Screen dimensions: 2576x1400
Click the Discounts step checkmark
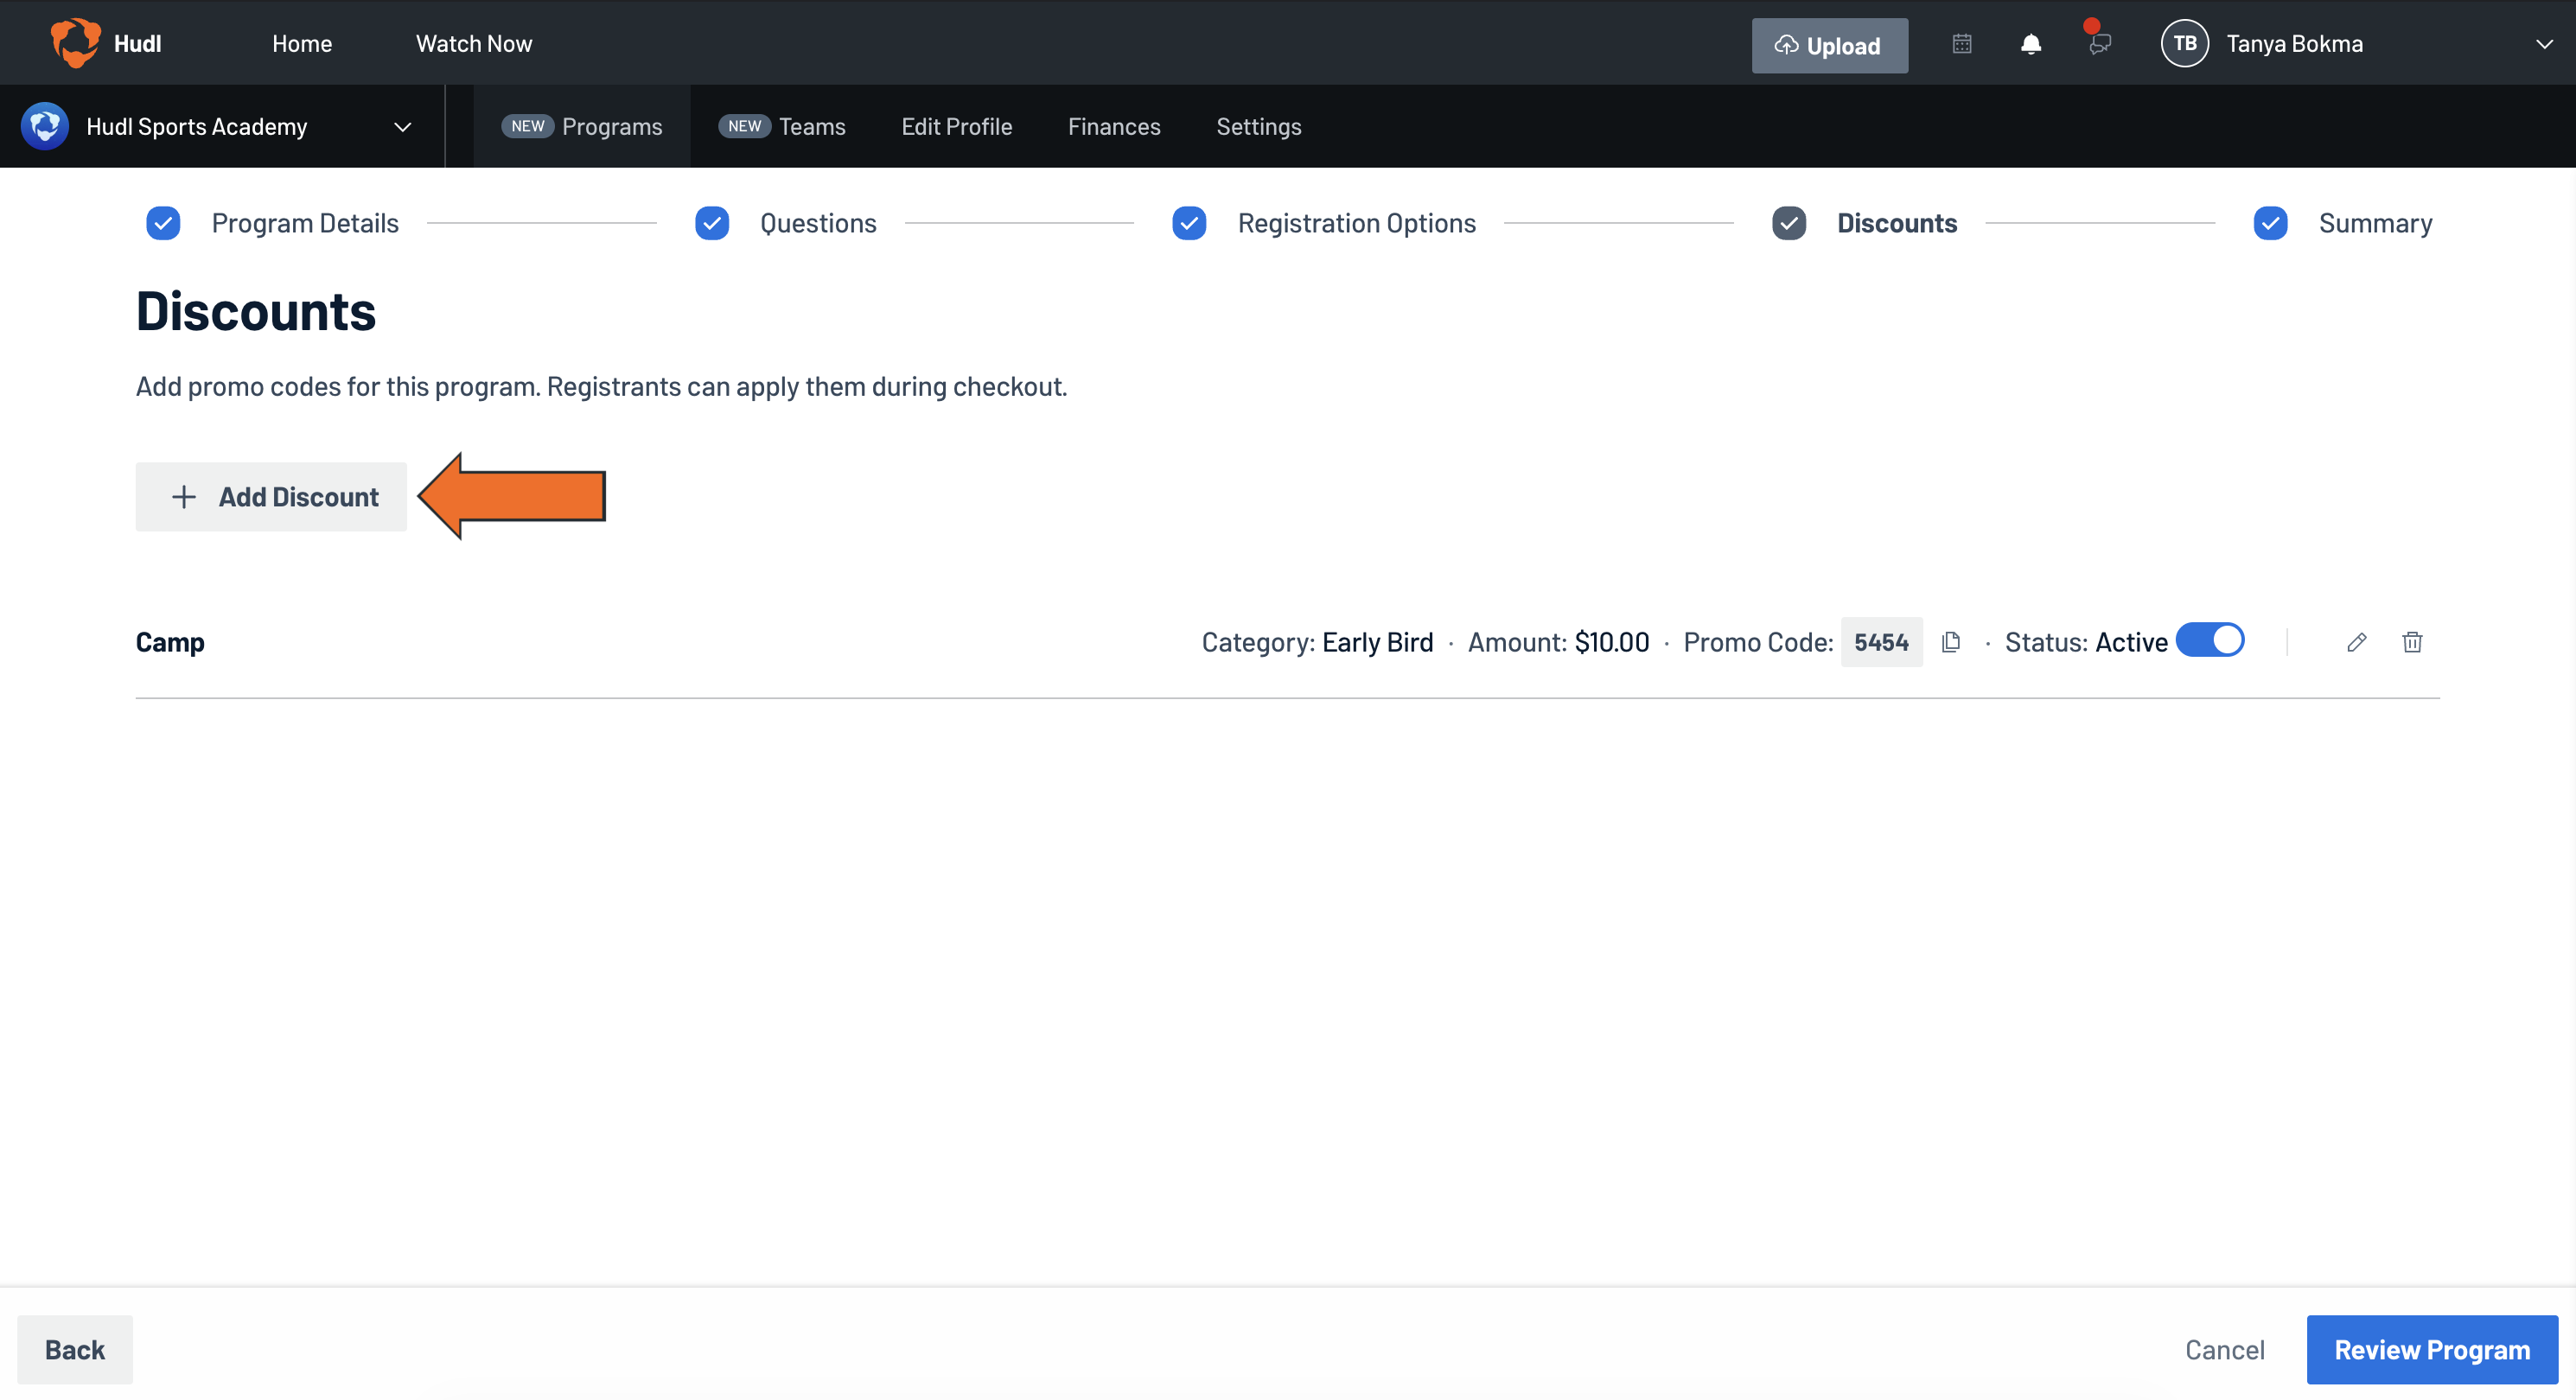1789,223
